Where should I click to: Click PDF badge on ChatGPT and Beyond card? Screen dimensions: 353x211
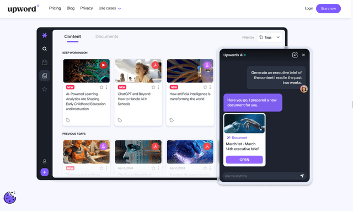[x=155, y=65]
